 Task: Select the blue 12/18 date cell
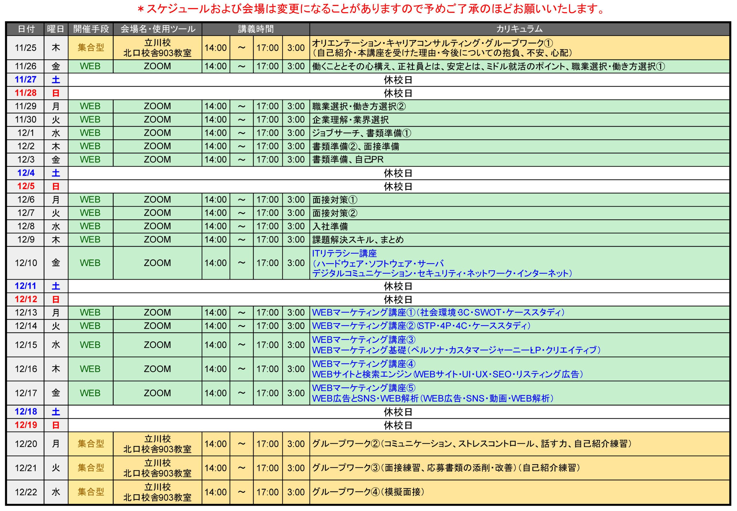click(26, 412)
